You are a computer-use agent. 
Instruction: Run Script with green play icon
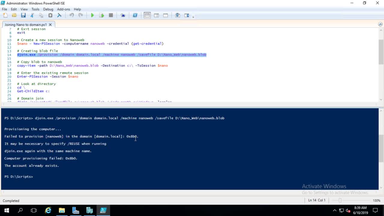(92, 15)
